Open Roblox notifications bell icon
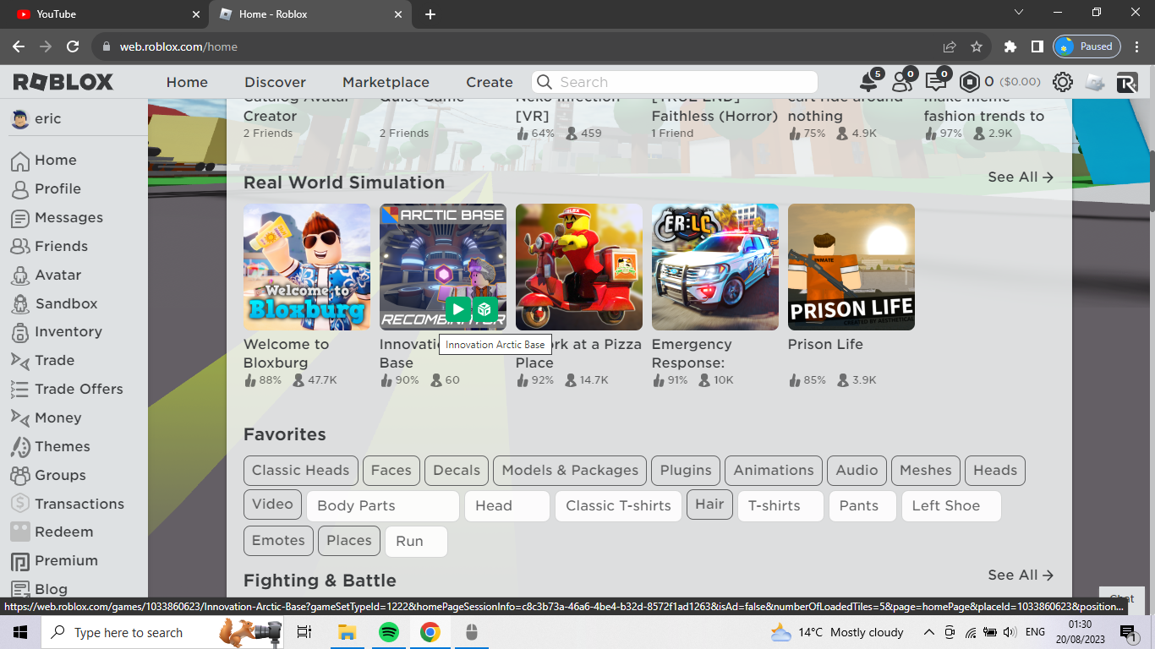 click(x=868, y=82)
